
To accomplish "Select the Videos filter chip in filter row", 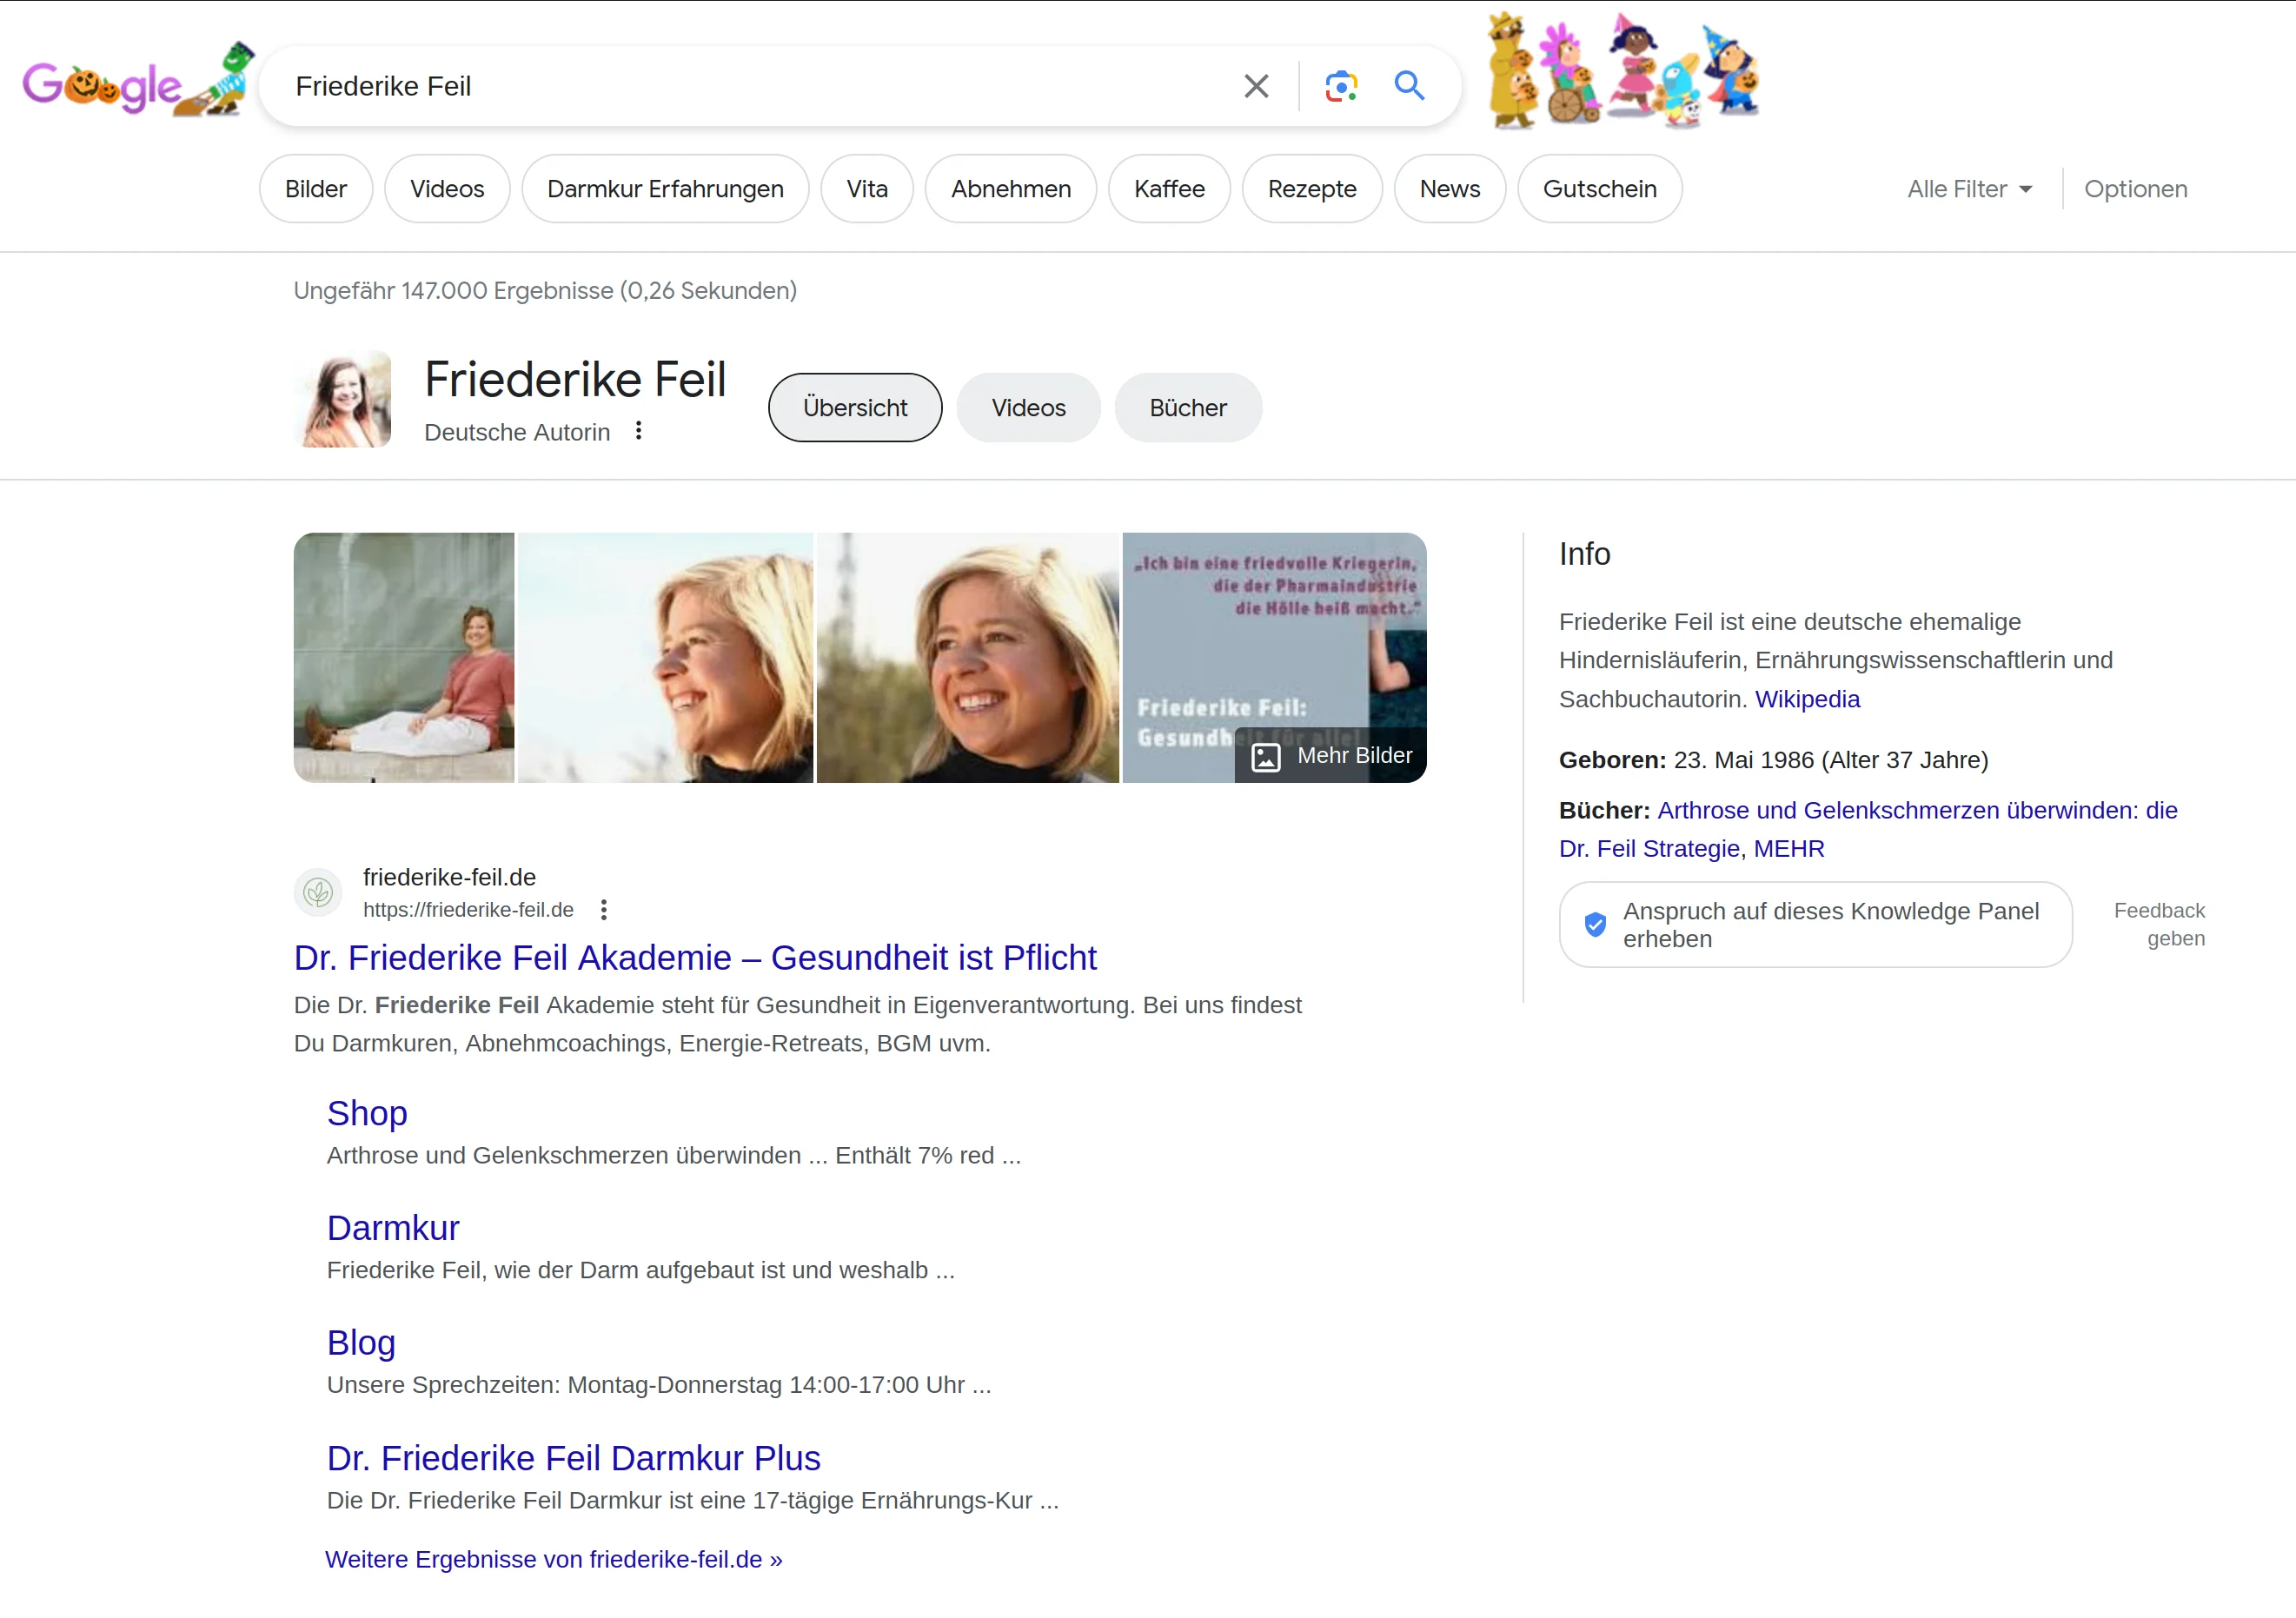I will pos(447,189).
